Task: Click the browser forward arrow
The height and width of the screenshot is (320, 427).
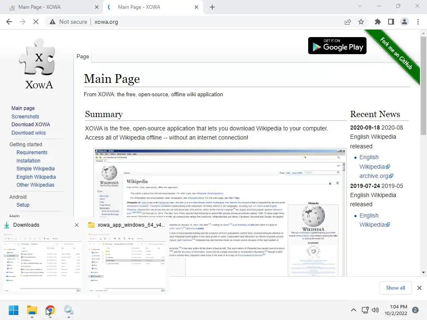Action: tap(23, 22)
